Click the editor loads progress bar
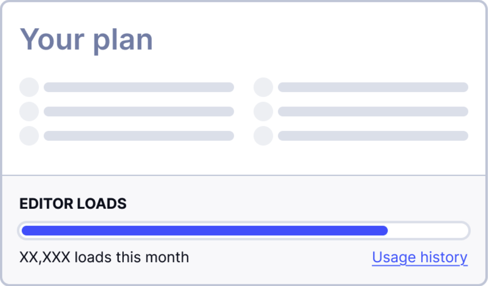This screenshot has height=286, width=488. point(244,230)
